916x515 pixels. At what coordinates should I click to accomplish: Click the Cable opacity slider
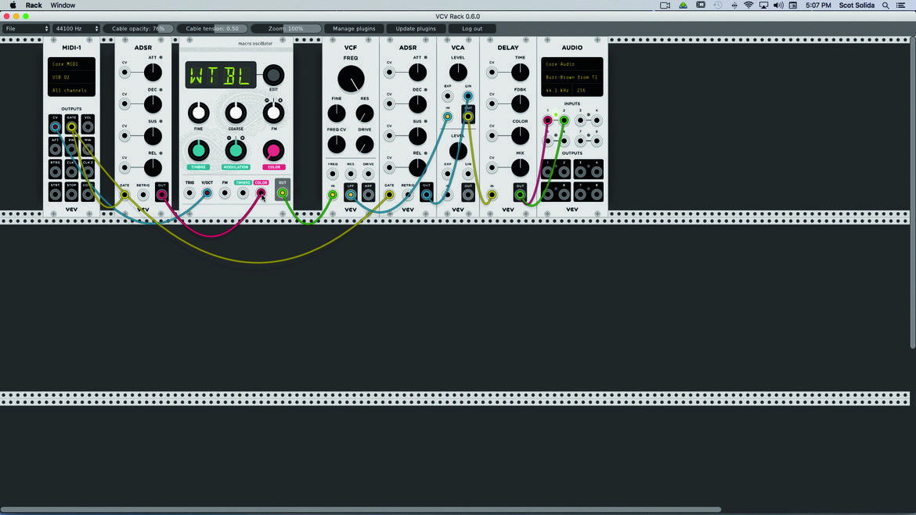point(139,29)
